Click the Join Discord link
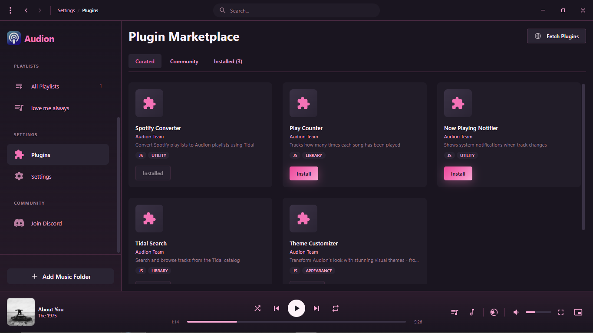Viewport: 593px width, 333px height. click(x=58, y=223)
